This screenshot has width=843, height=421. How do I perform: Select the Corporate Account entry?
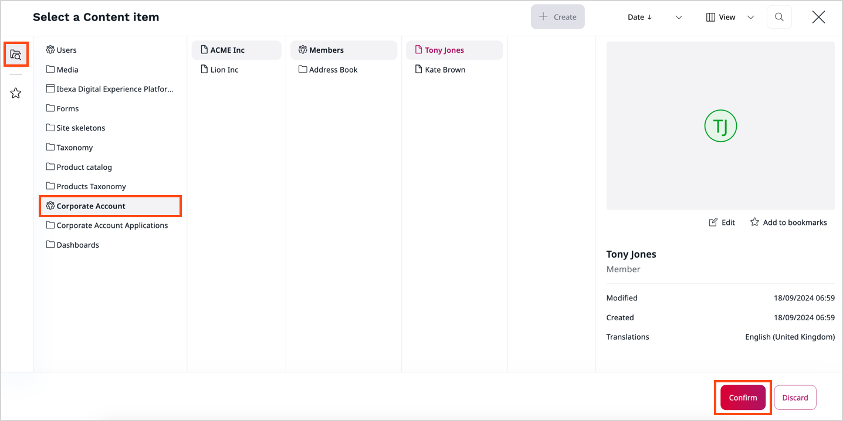[91, 206]
